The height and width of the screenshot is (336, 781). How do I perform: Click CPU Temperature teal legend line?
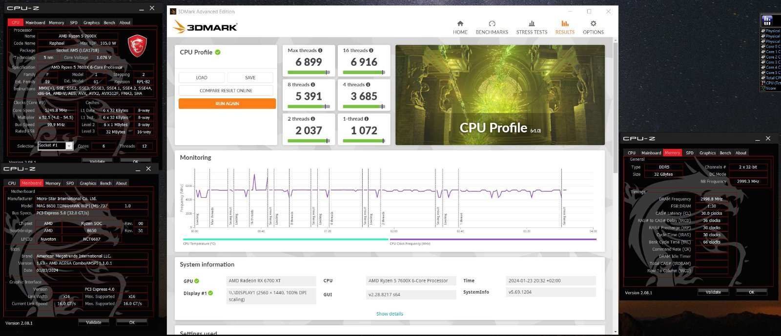286,239
